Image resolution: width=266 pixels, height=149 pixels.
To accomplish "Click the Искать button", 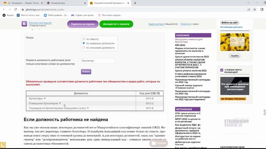I will click(x=86, y=72).
